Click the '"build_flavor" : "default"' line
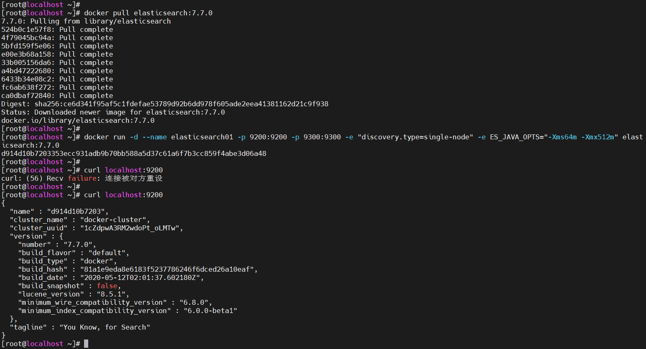Viewport: 646px width, 349px height. [x=74, y=253]
